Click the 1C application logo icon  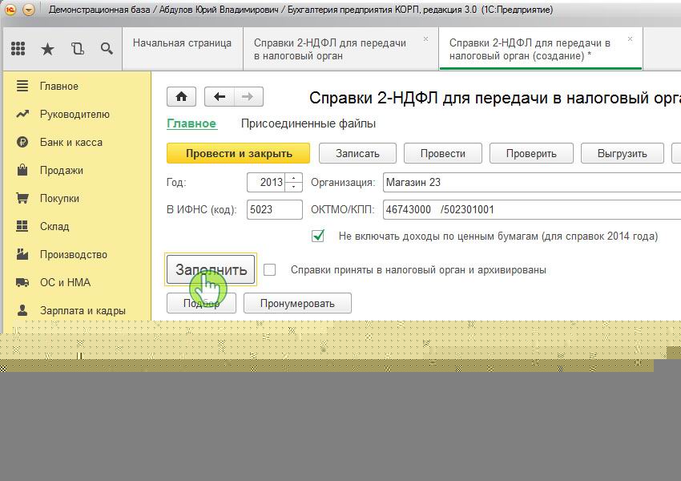10,9
